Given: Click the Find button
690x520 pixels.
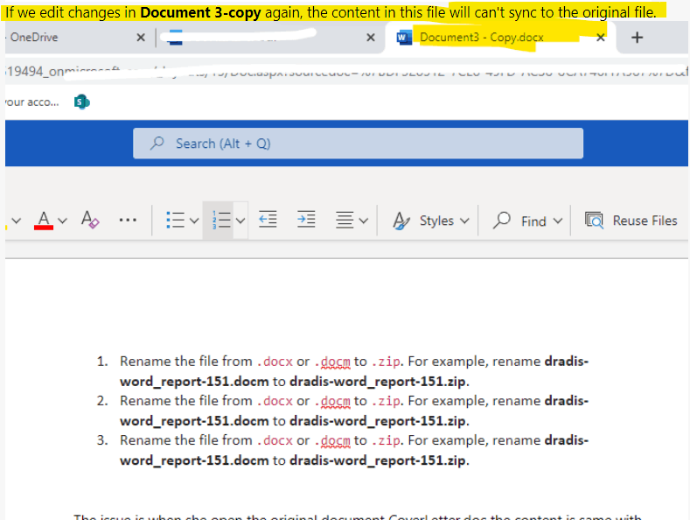Looking at the screenshot, I should point(519,221).
